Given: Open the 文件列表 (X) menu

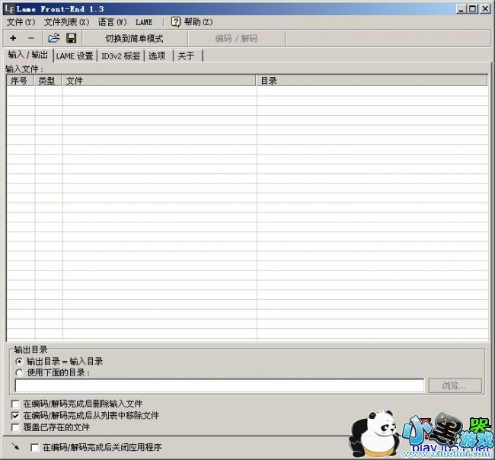Looking at the screenshot, I should [x=66, y=22].
